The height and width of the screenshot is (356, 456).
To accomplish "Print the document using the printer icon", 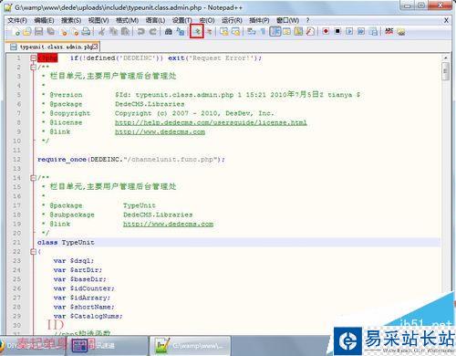I will click(87, 32).
